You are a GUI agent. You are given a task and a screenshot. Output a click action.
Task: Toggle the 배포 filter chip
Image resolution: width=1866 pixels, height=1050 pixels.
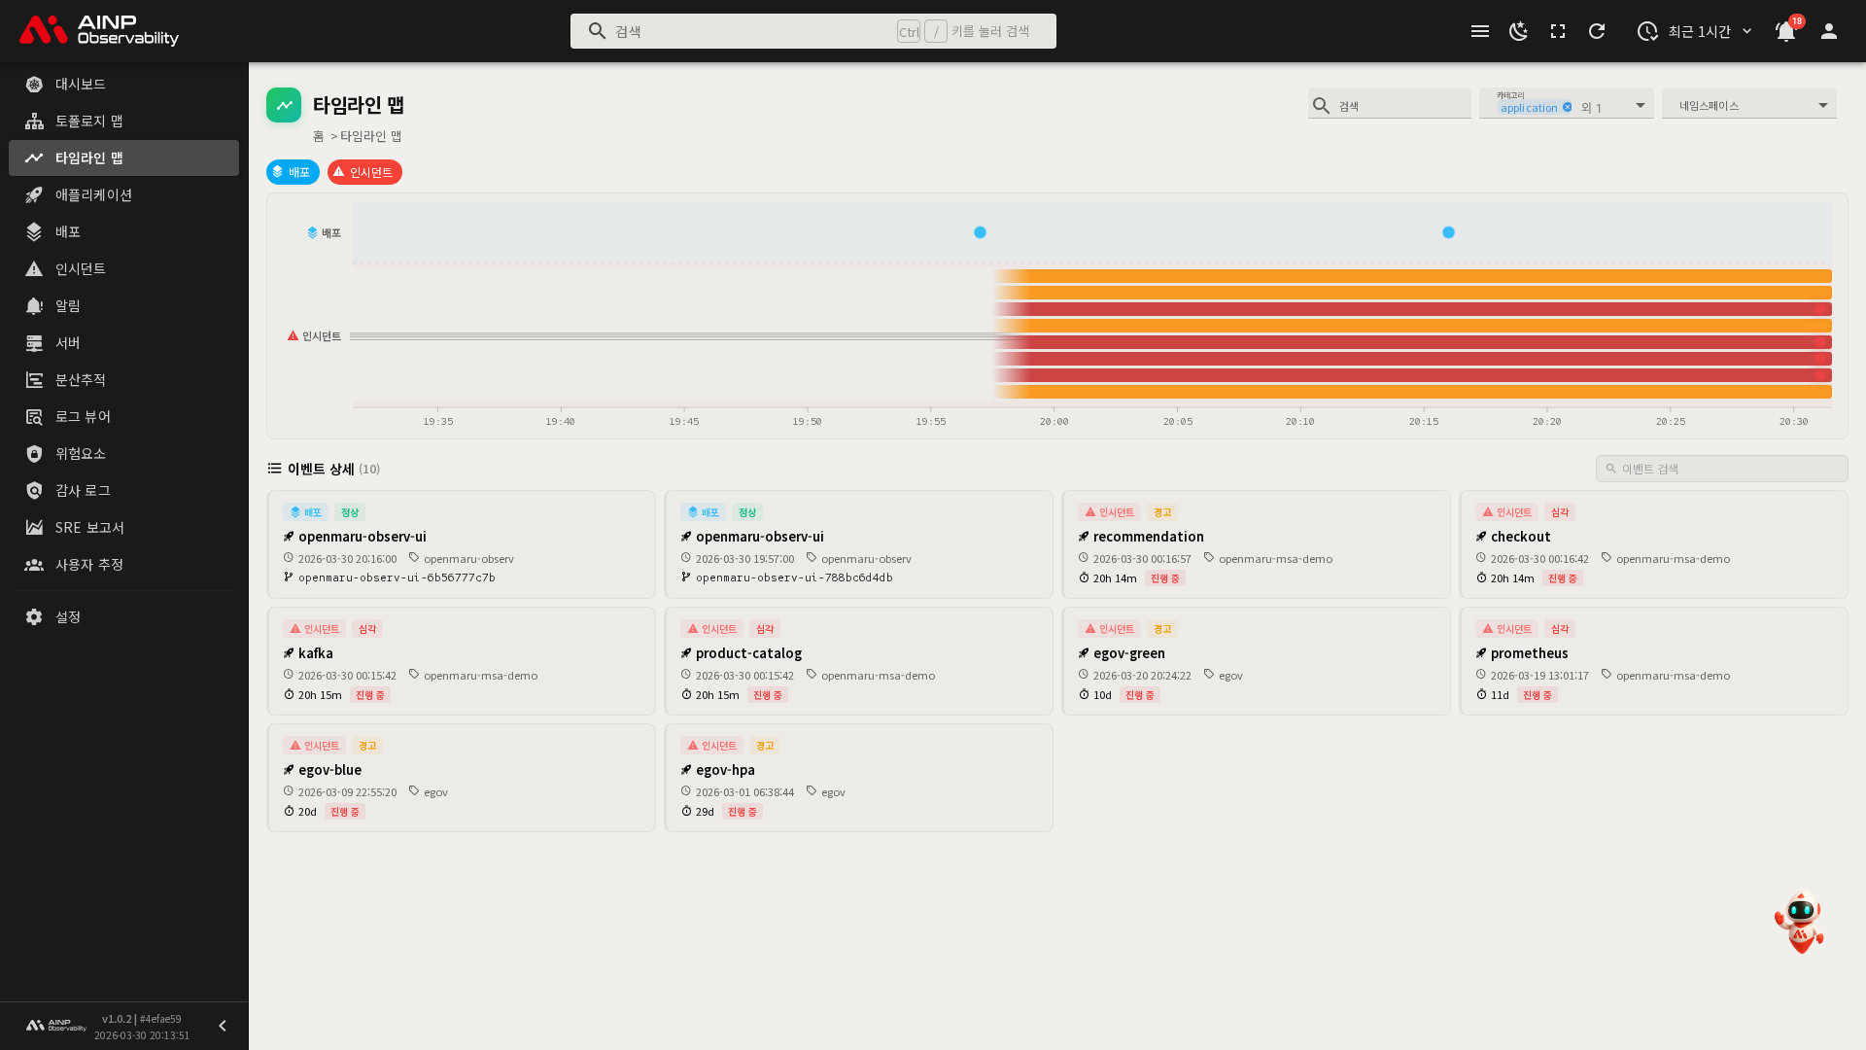(293, 172)
